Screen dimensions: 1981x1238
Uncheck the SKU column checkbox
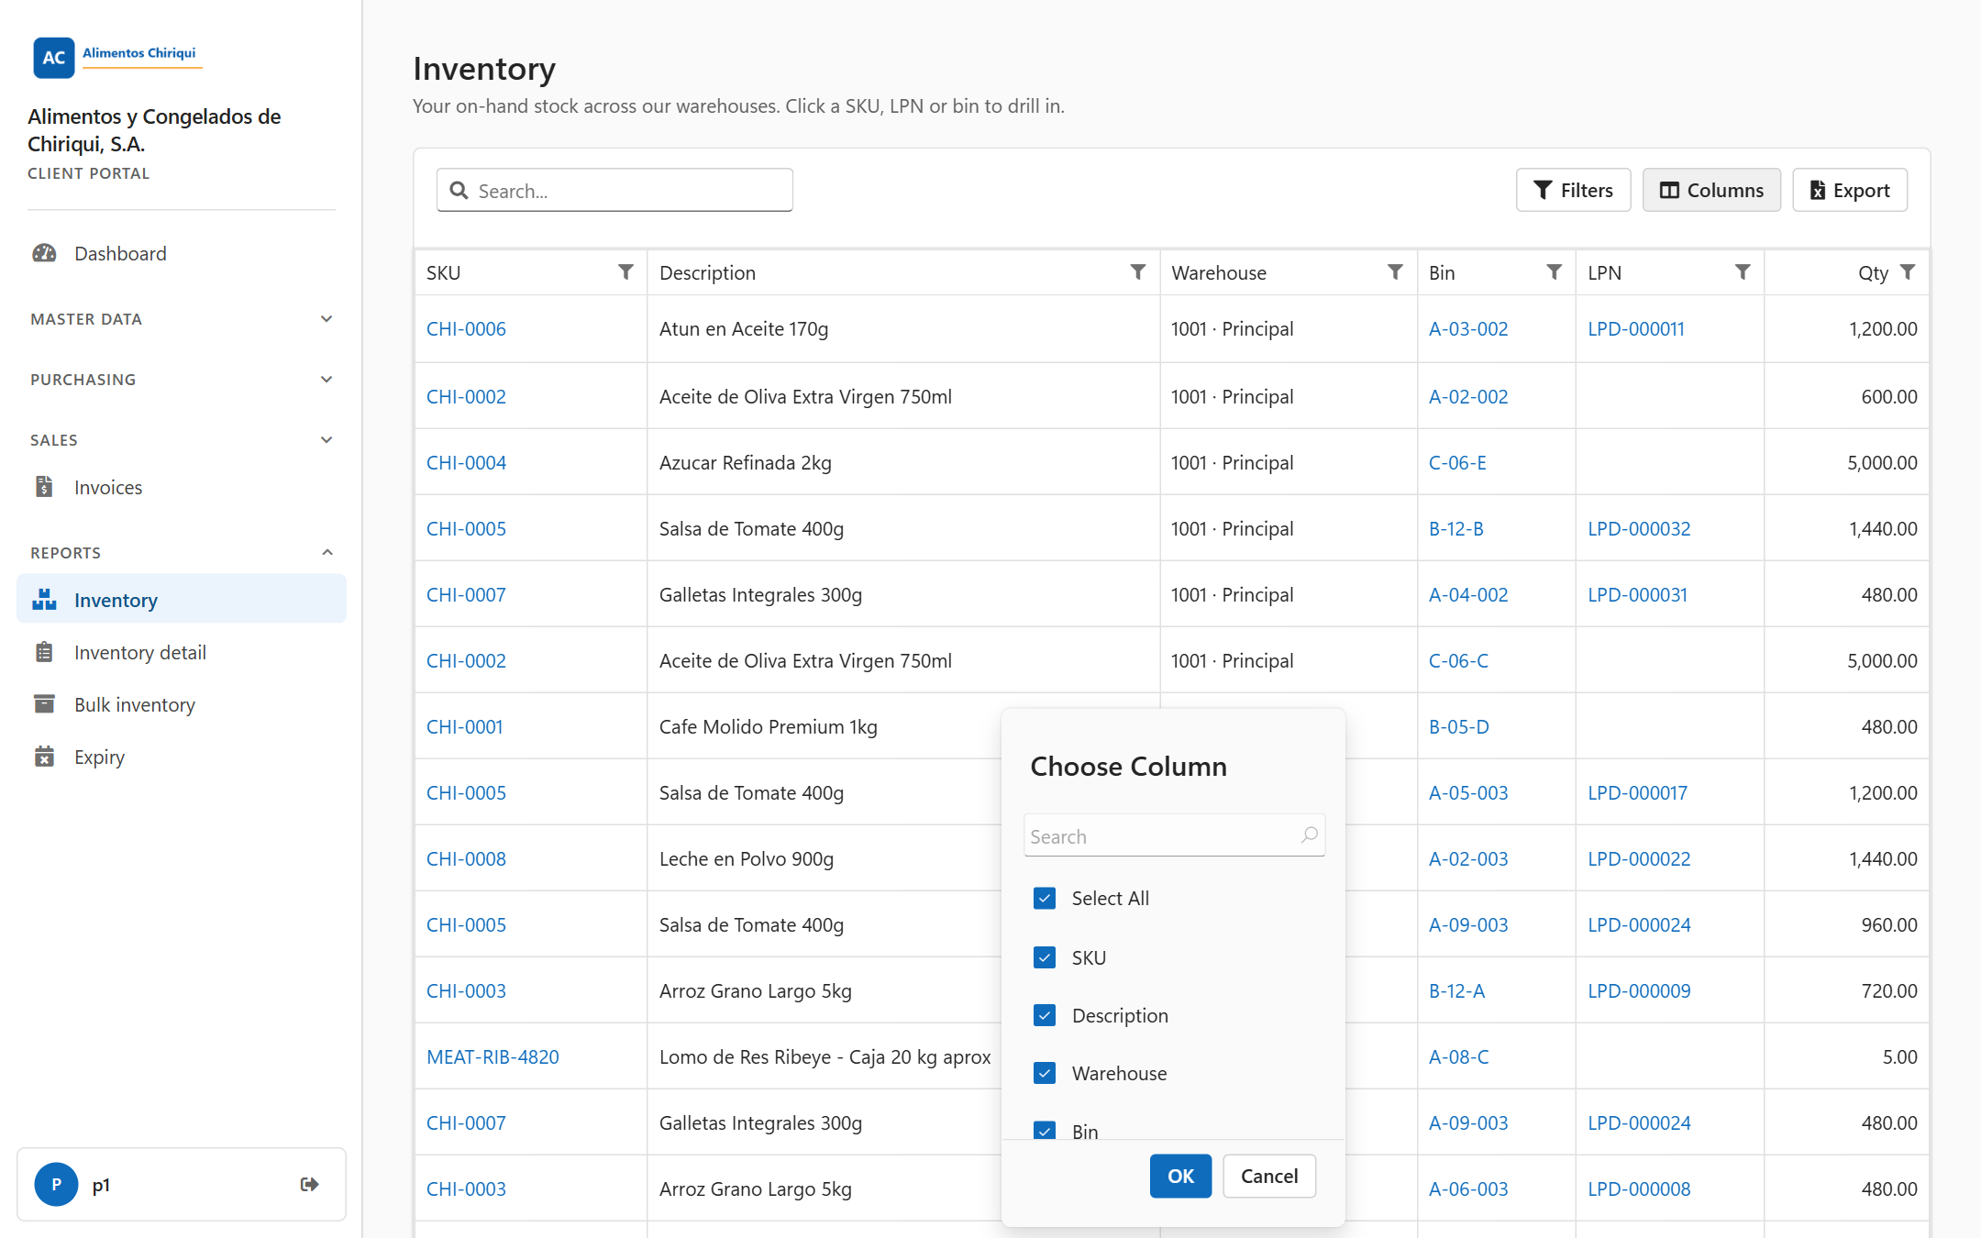1045,957
